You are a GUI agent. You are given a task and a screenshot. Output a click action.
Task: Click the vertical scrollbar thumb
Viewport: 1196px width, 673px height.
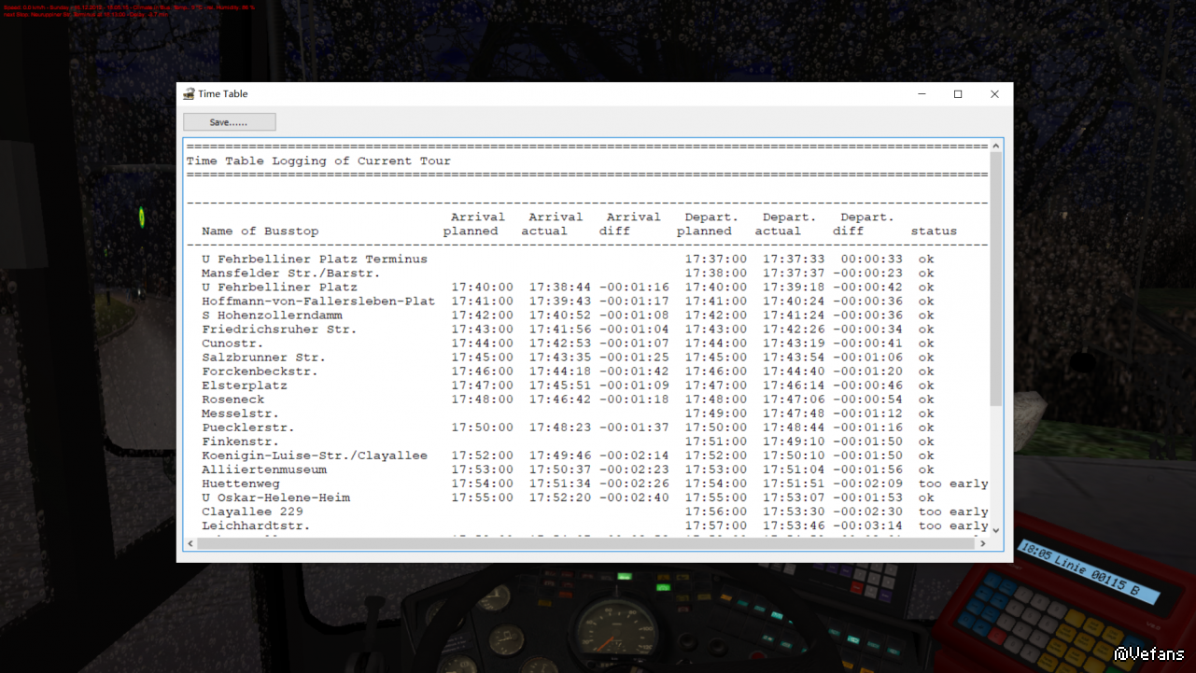pyautogui.click(x=995, y=280)
